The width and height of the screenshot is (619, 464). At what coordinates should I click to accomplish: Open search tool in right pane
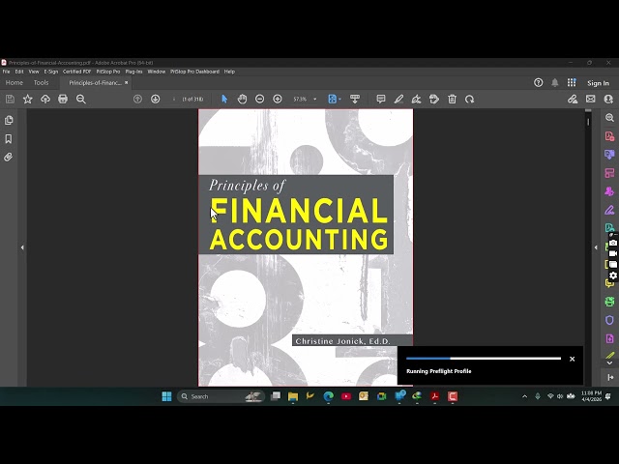[x=609, y=118]
